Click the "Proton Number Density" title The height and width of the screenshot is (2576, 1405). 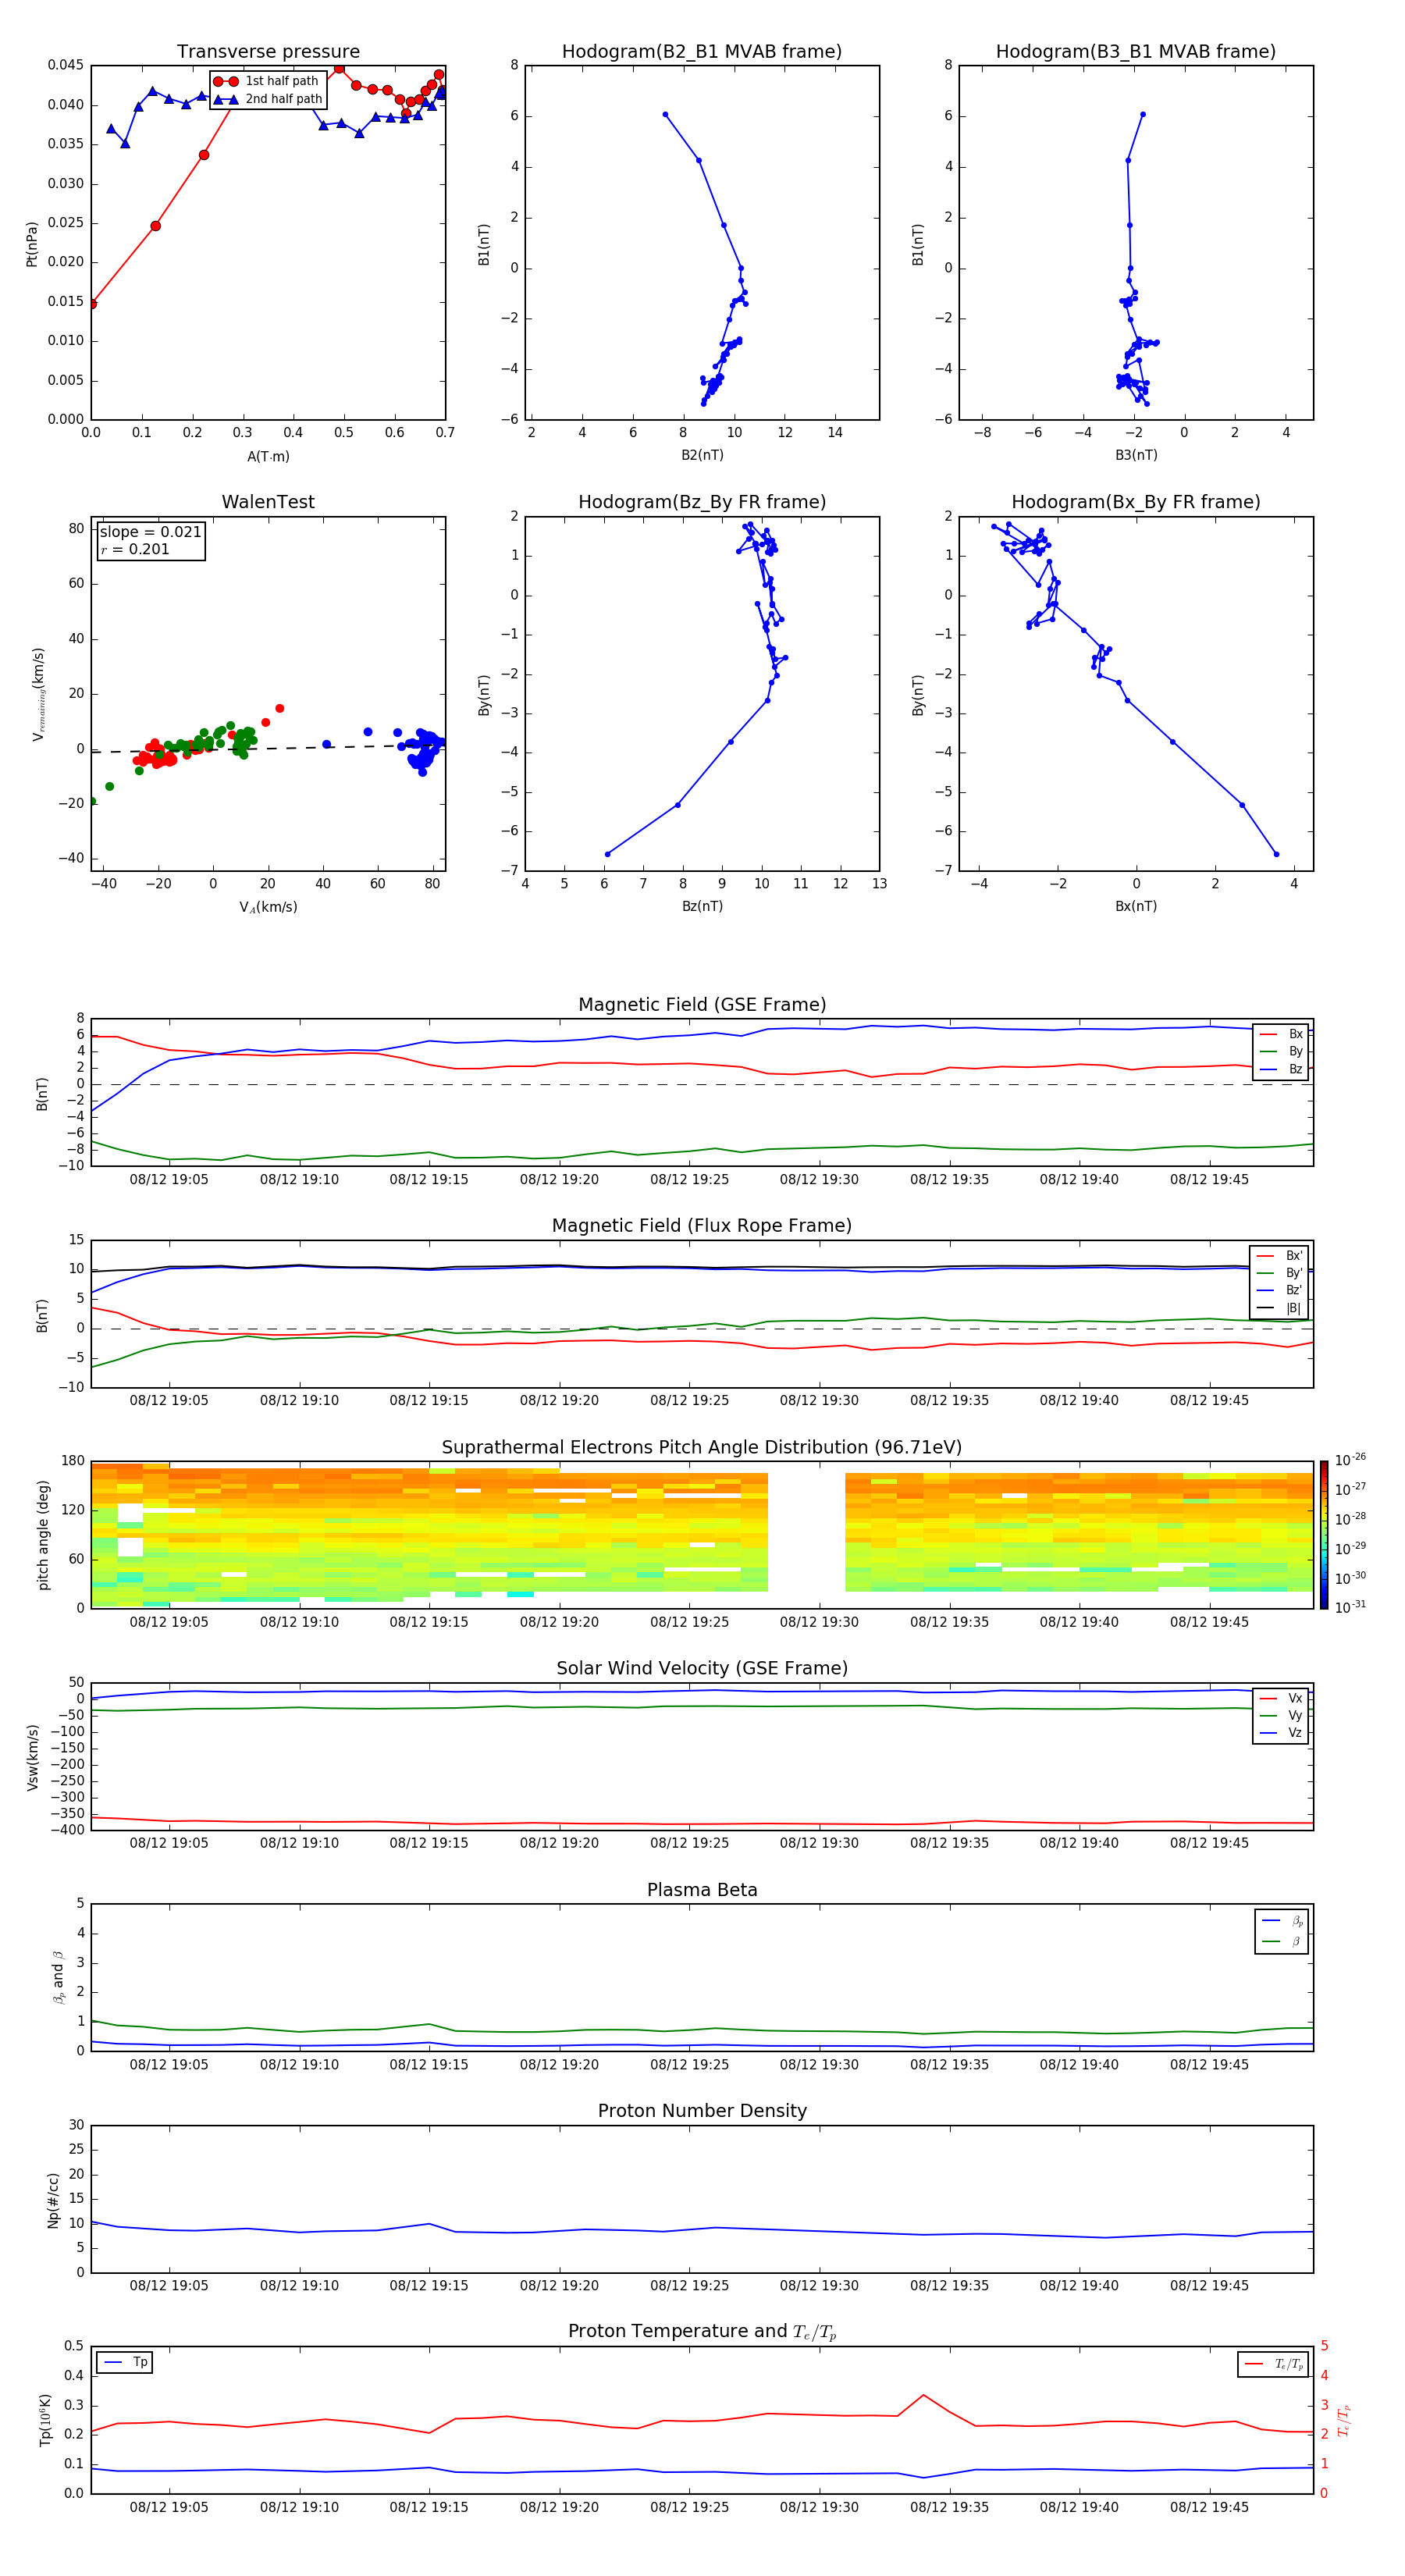coord(702,2111)
